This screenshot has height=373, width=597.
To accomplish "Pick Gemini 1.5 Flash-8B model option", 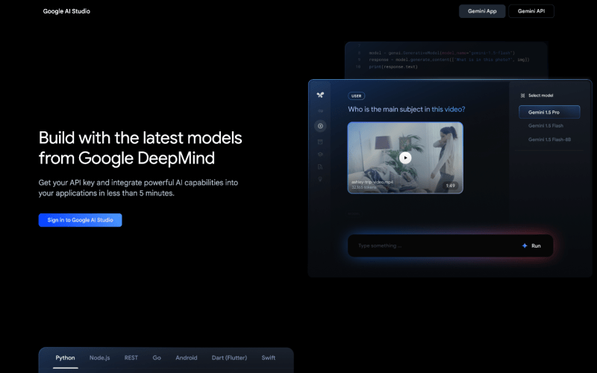I will point(549,140).
